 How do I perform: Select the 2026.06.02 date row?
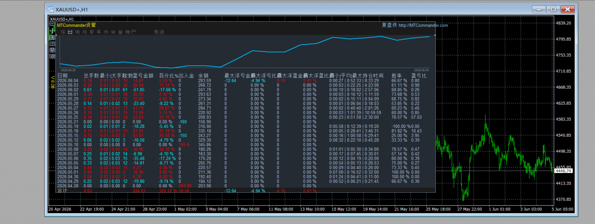pyautogui.click(x=67, y=89)
